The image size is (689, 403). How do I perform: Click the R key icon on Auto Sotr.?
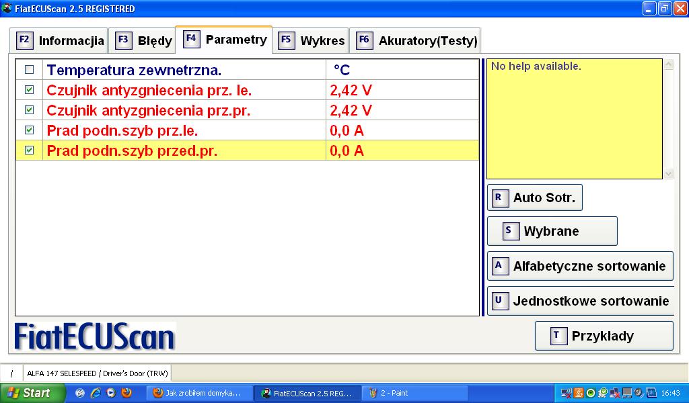pos(500,197)
